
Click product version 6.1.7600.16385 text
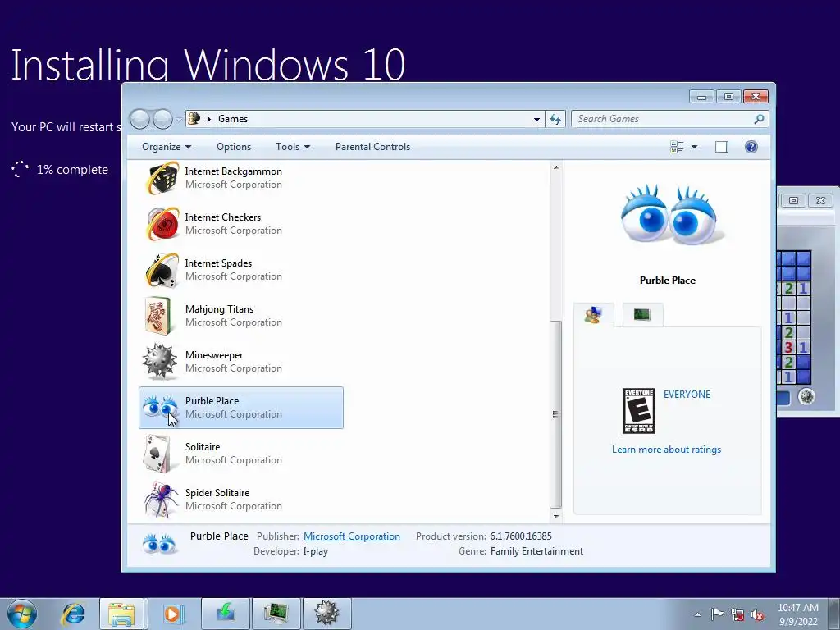click(521, 536)
